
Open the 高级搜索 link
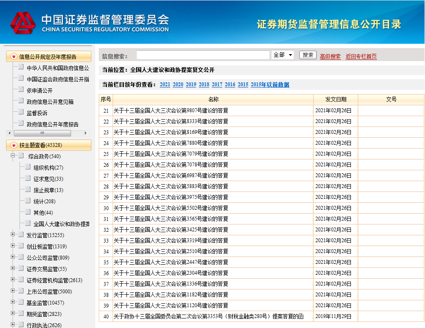[x=330, y=56]
